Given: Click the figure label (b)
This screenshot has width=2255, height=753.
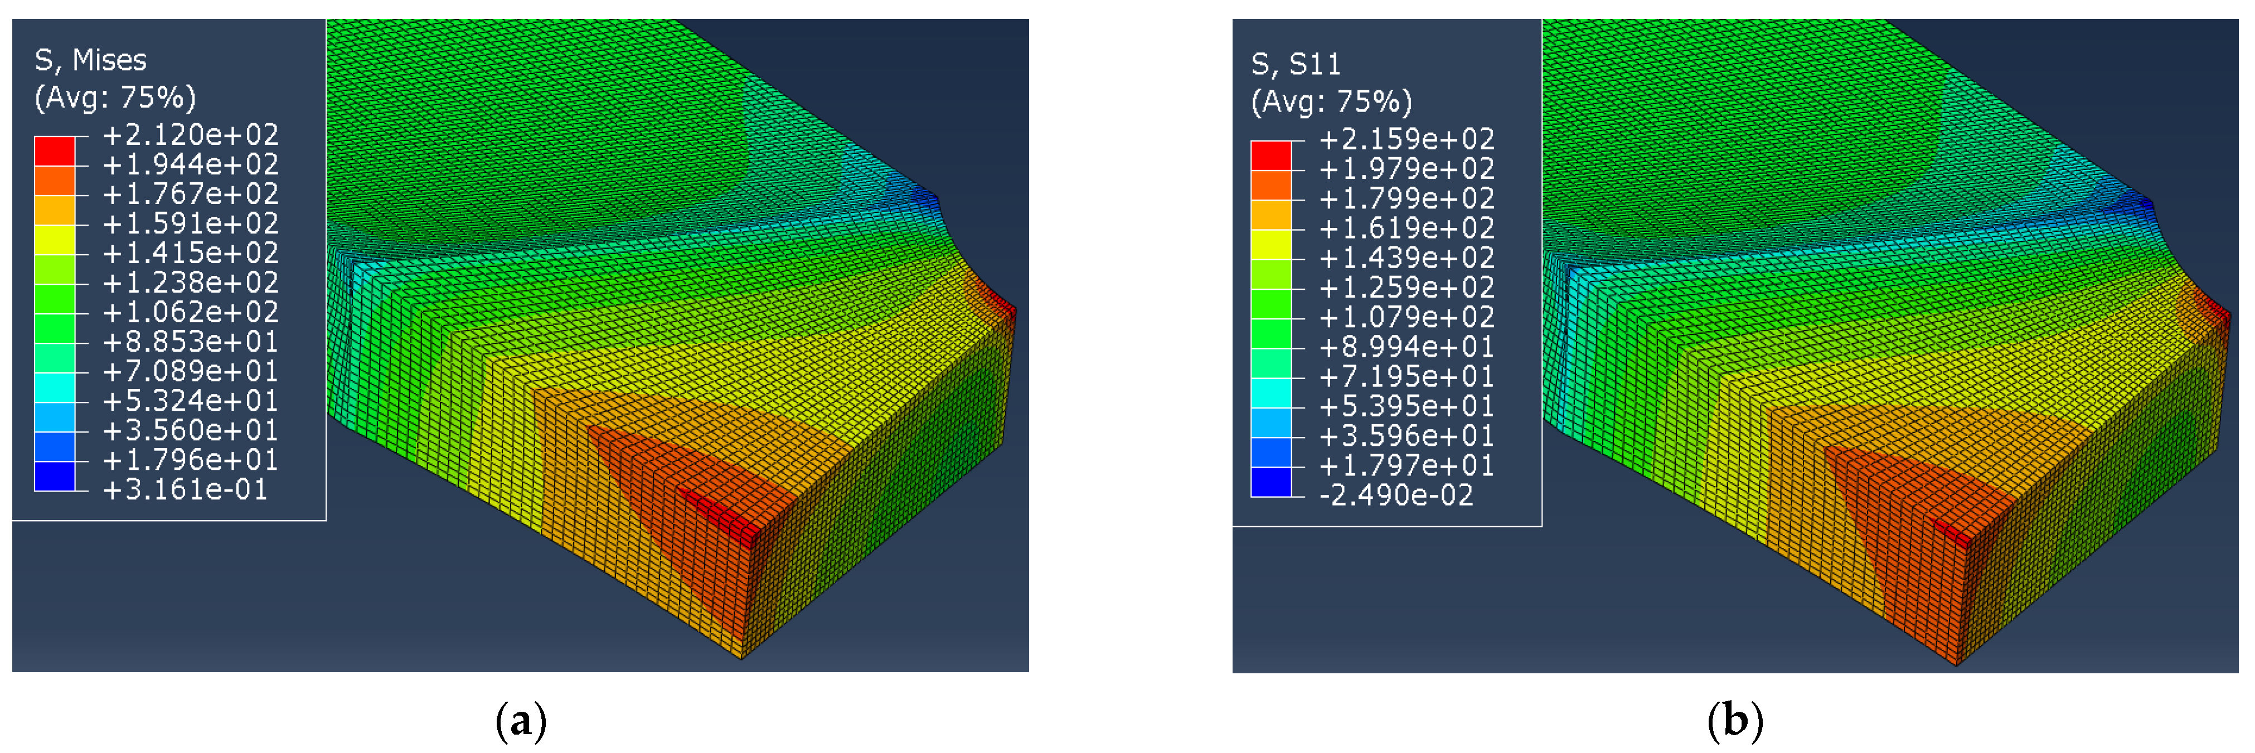Looking at the screenshot, I should (1736, 722).
